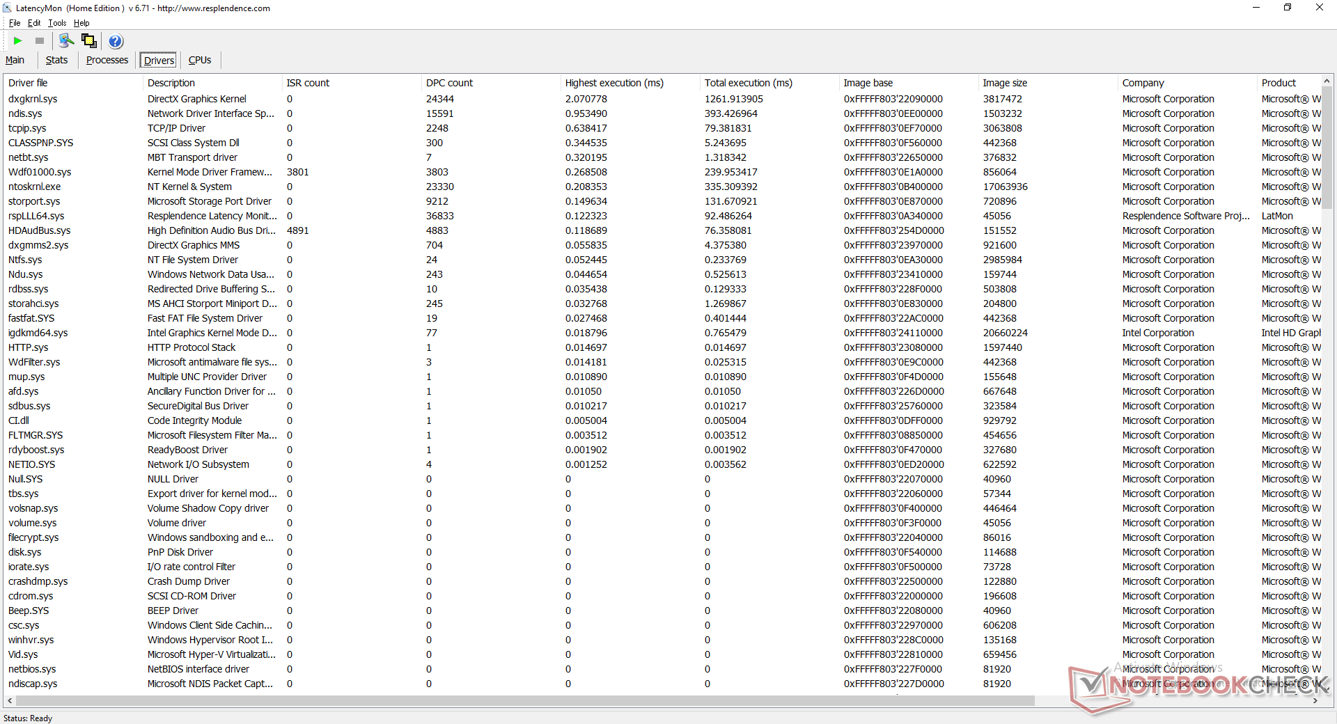
Task: Click the total execution value 1261.913905
Action: click(x=734, y=99)
